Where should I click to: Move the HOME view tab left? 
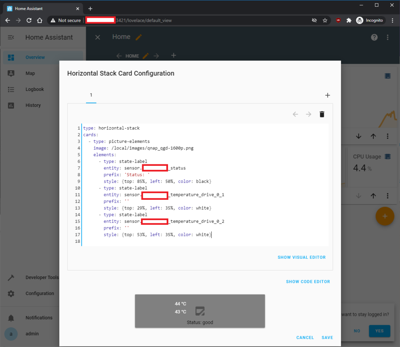tap(119, 56)
